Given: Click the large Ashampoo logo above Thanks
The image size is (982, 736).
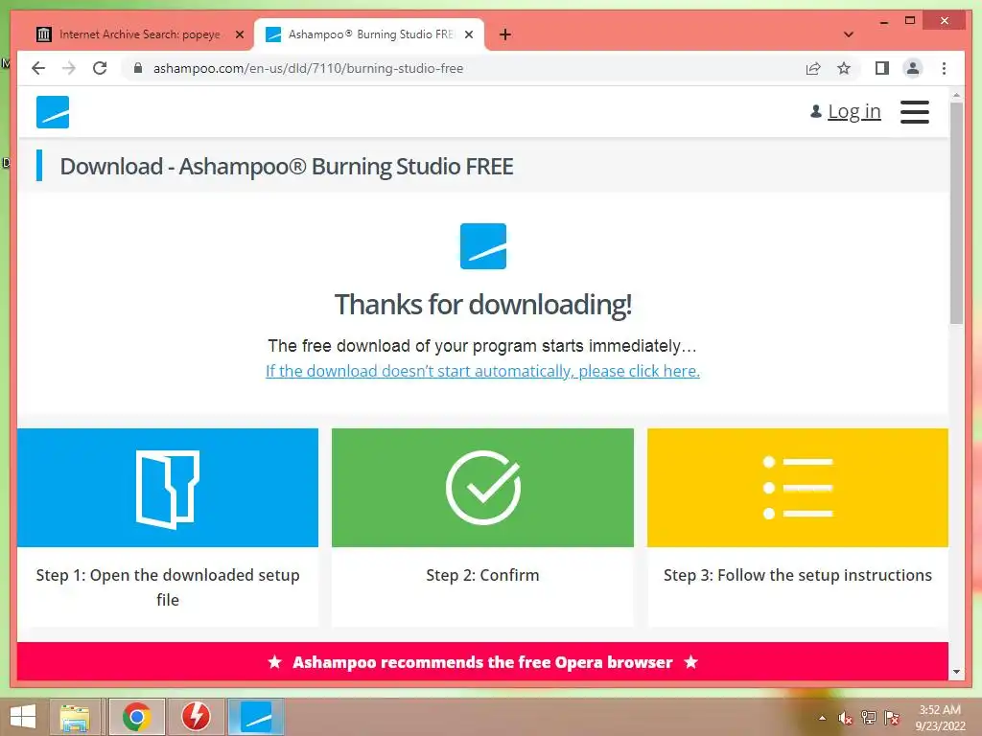Looking at the screenshot, I should pos(483,246).
